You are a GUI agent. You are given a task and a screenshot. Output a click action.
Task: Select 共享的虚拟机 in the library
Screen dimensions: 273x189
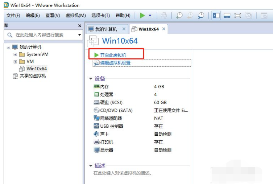pos(33,76)
